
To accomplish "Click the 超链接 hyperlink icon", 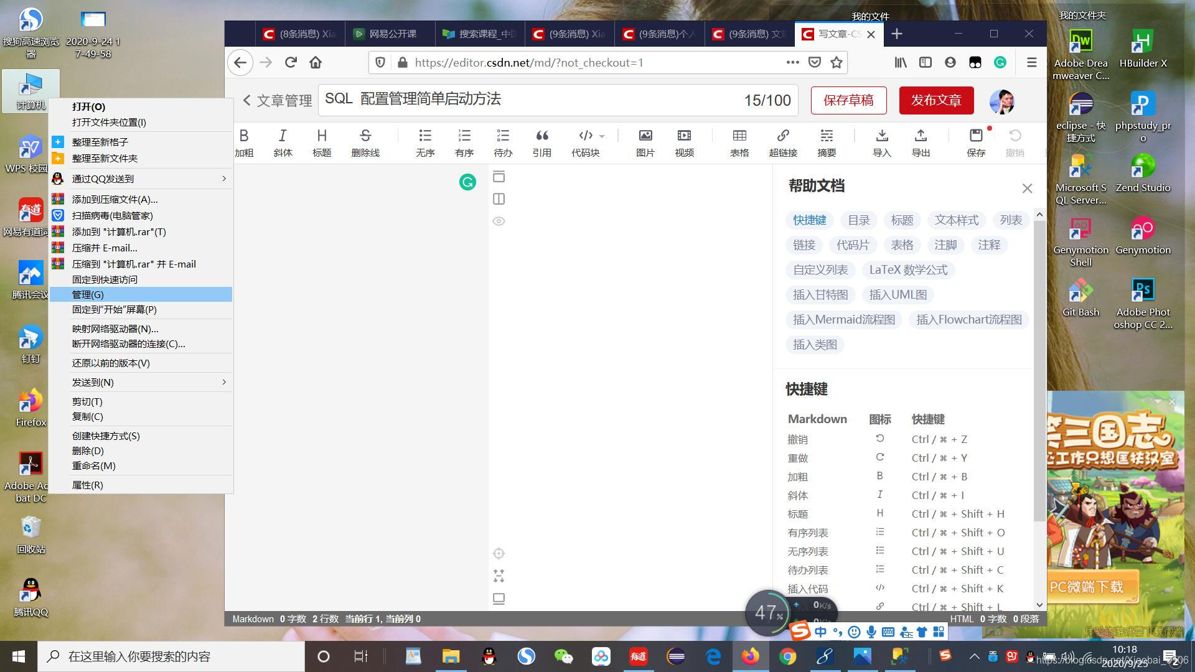I will click(x=783, y=136).
